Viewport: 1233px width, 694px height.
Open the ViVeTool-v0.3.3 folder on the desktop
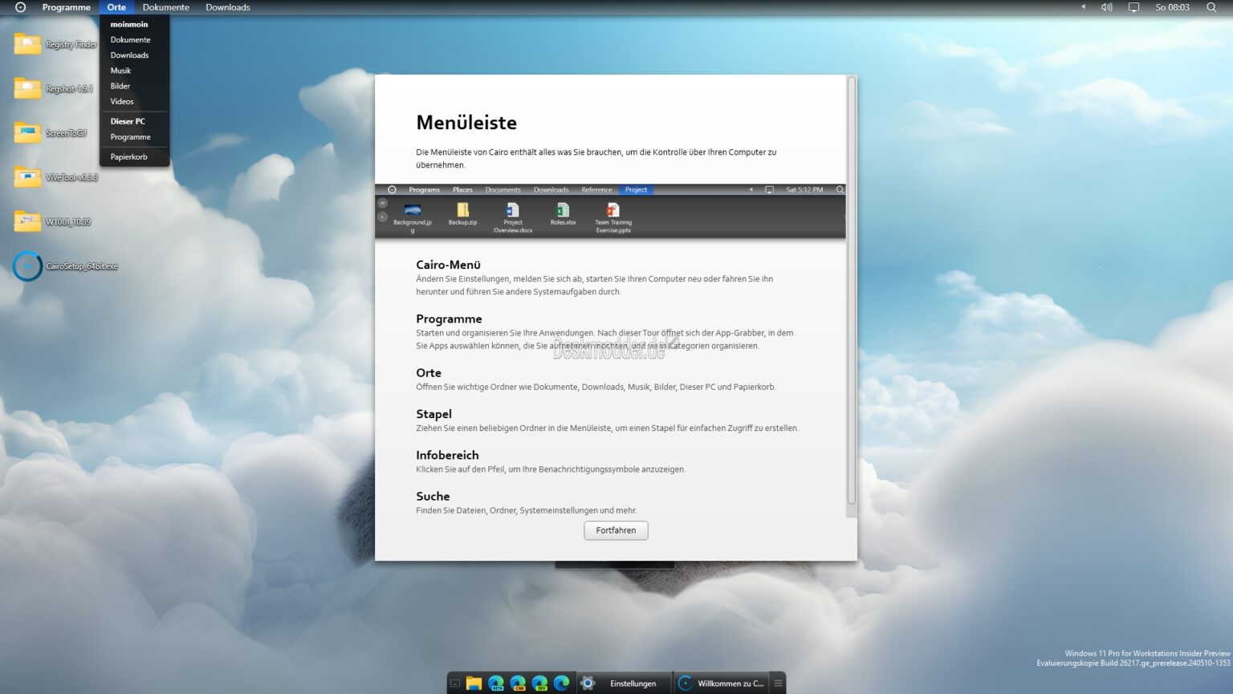[x=28, y=177]
